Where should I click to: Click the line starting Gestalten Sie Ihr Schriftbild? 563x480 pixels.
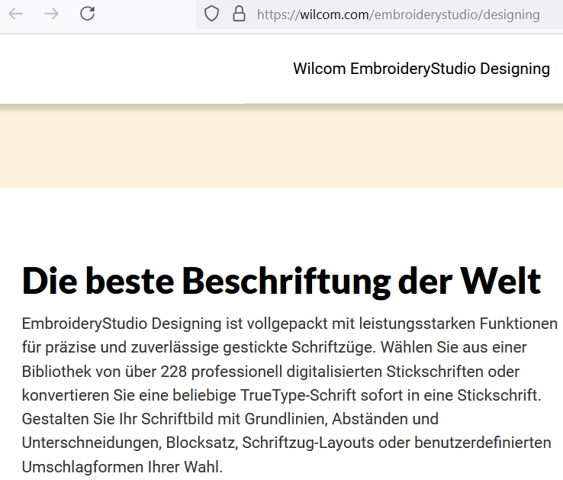pos(230,419)
